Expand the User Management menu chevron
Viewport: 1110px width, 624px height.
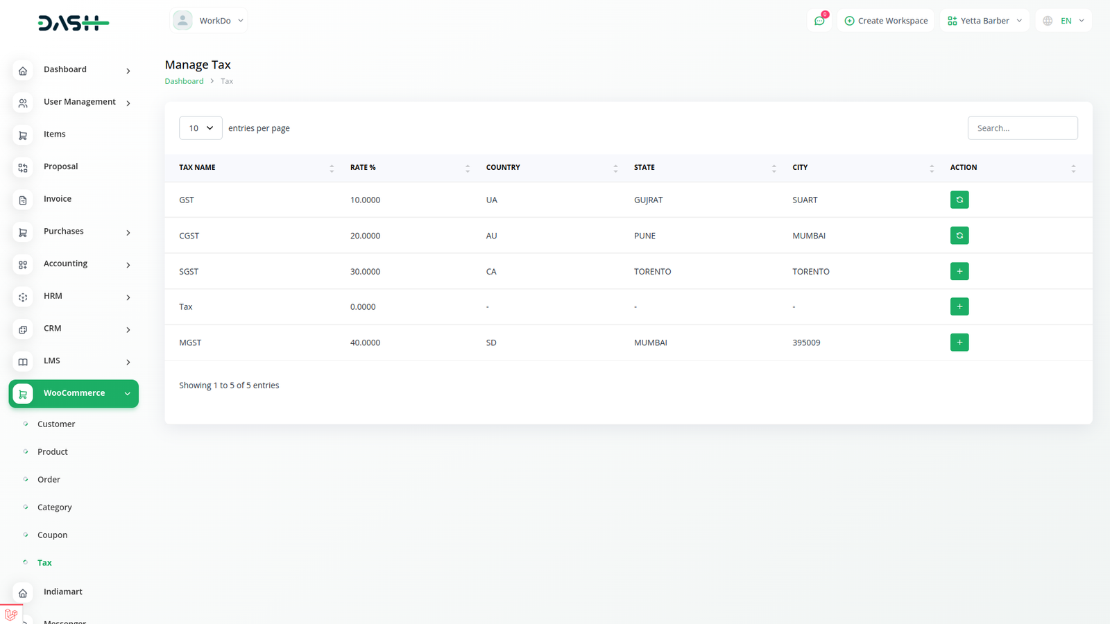(x=128, y=103)
